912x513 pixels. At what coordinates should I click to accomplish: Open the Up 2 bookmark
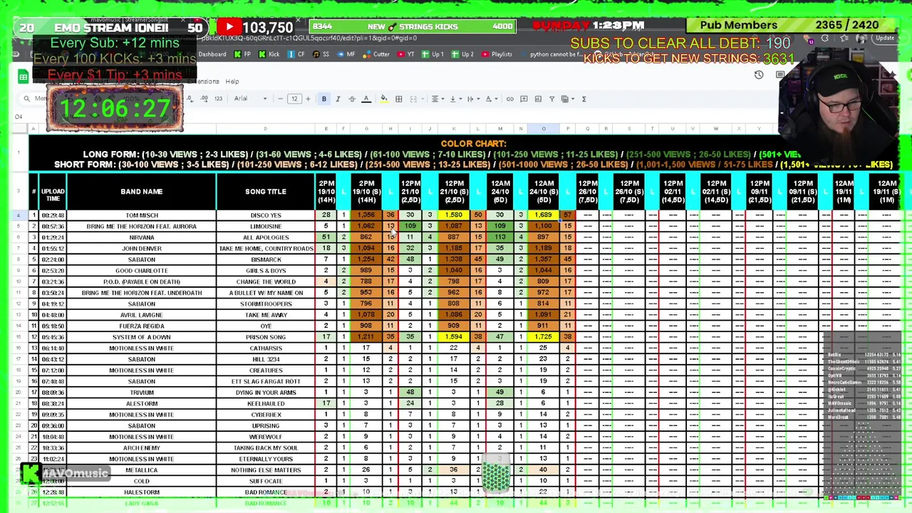pos(462,54)
